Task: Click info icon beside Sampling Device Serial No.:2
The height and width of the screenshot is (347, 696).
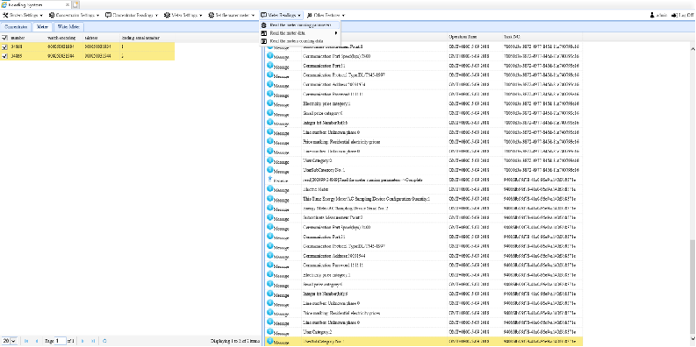Action: [269, 208]
